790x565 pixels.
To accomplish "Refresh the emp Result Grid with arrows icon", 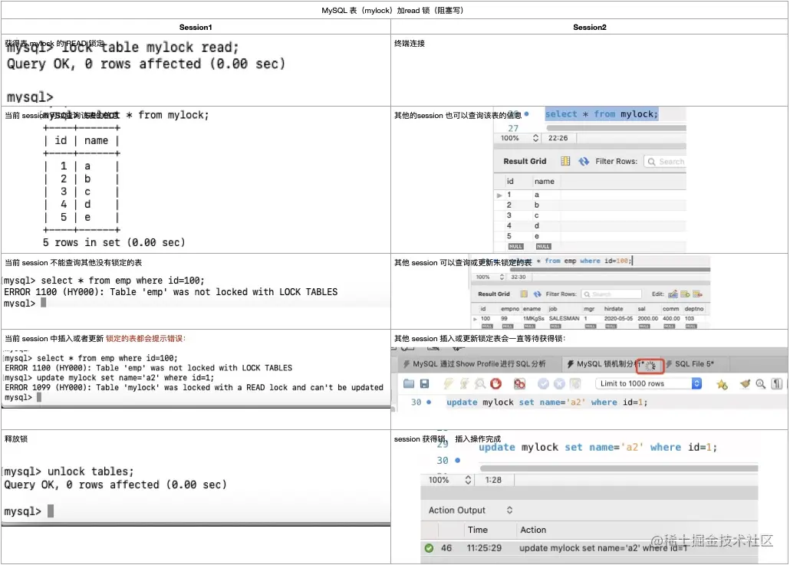I will 537,294.
